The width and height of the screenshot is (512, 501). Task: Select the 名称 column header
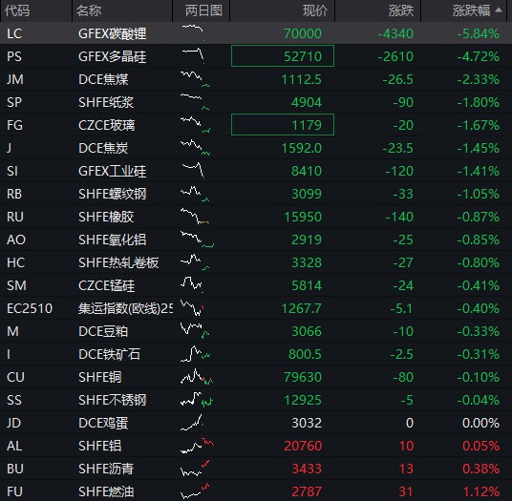click(89, 10)
